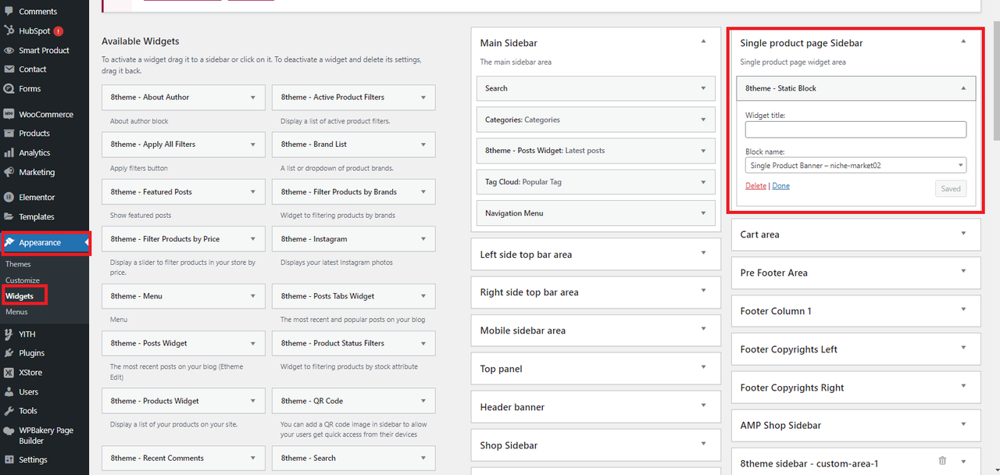Viewport: 1000px width, 475px height.
Task: Click the Tools wrench icon
Action: 9,411
